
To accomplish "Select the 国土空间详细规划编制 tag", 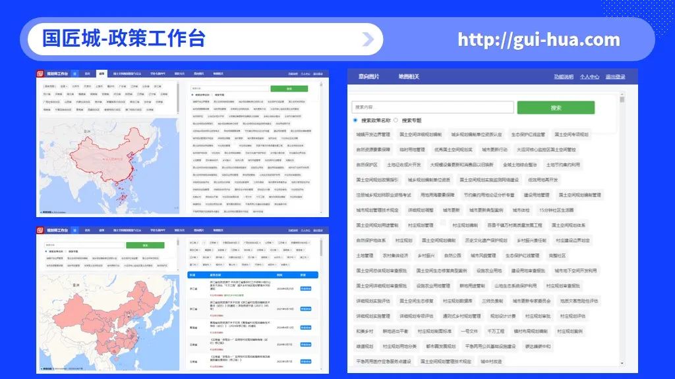I will (x=420, y=134).
